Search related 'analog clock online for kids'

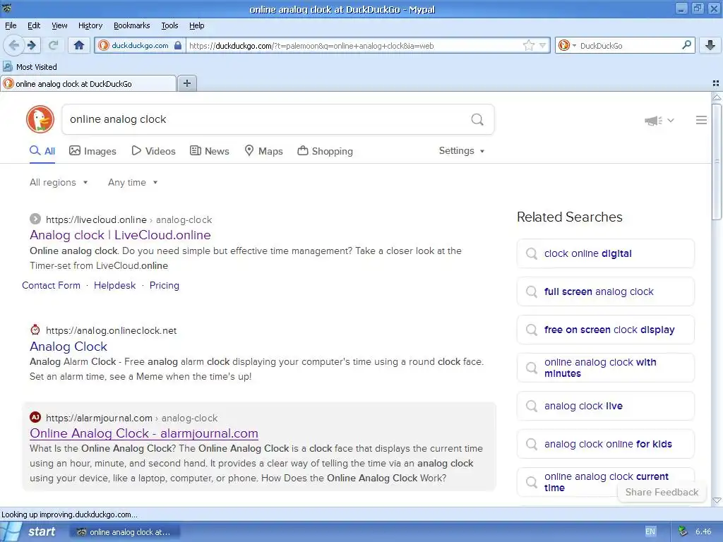(x=605, y=444)
